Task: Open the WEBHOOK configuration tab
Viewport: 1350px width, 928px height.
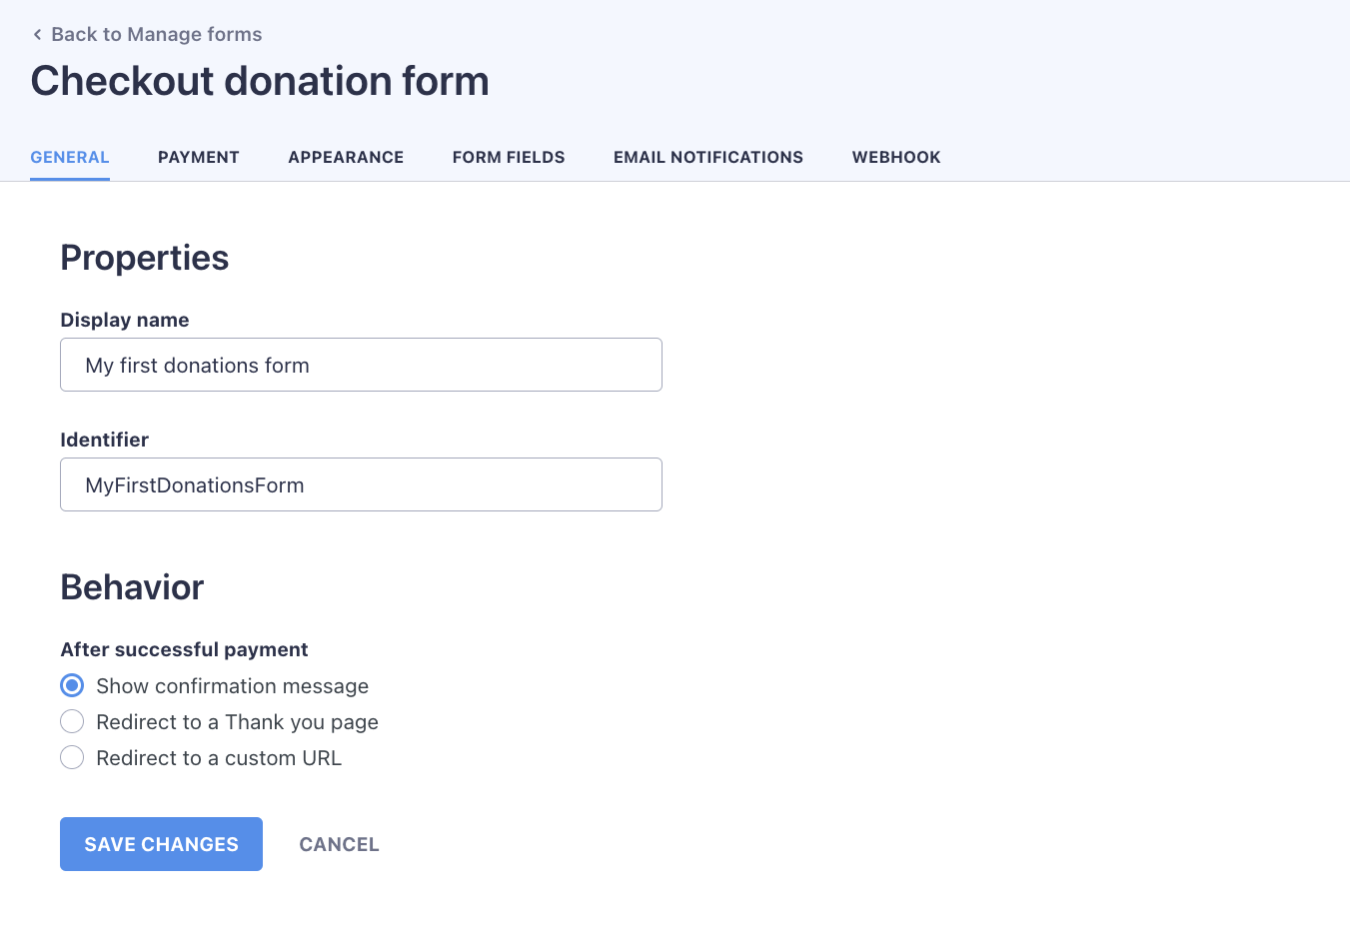Action: [895, 157]
